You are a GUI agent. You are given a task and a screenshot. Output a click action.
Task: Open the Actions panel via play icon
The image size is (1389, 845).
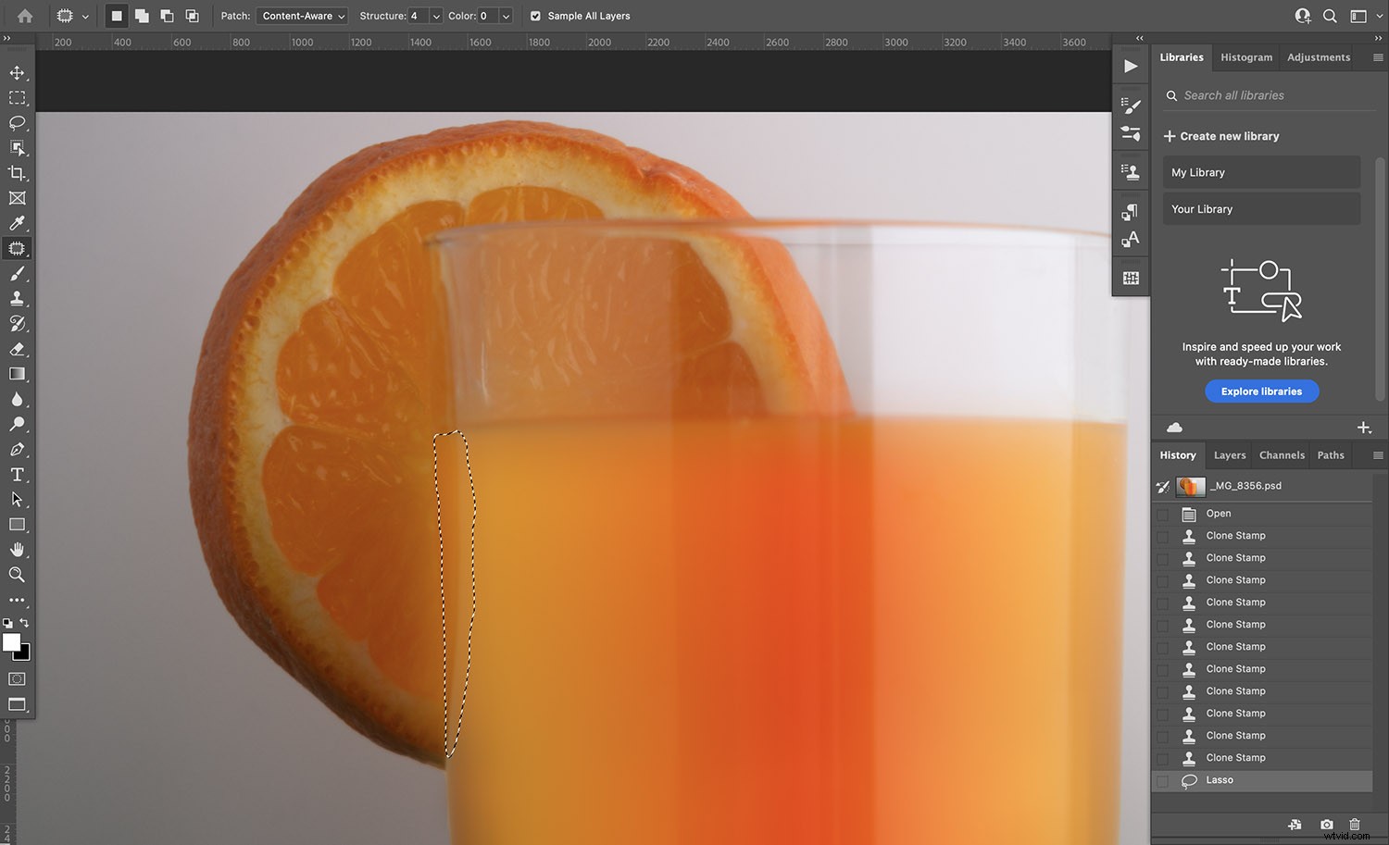tap(1130, 66)
